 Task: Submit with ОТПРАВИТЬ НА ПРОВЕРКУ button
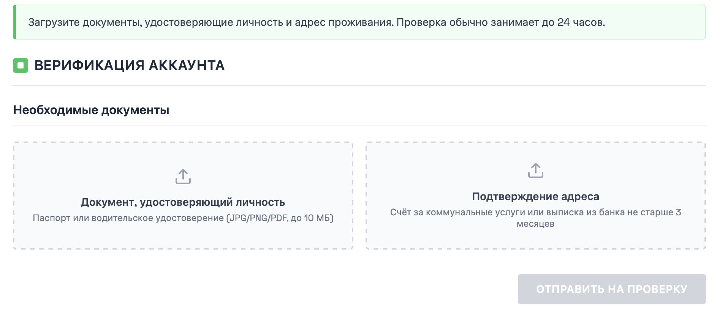tap(611, 289)
